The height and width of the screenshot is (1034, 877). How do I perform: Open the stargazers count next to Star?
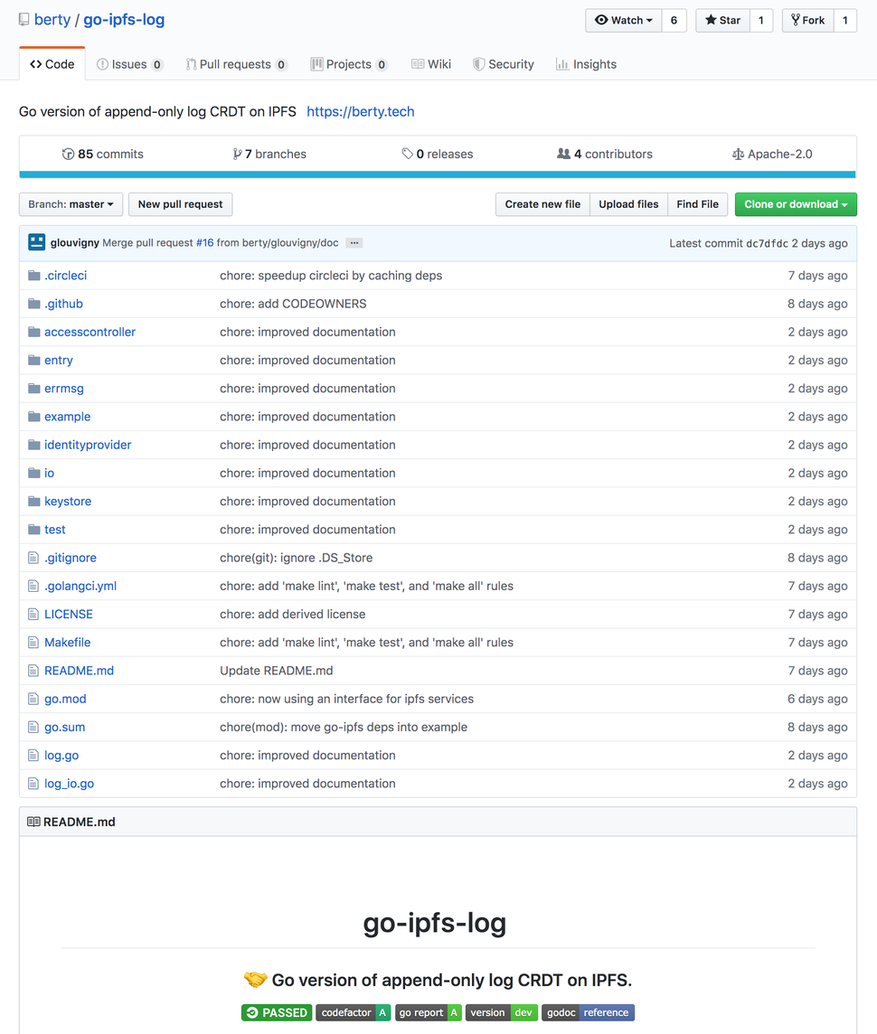(761, 21)
